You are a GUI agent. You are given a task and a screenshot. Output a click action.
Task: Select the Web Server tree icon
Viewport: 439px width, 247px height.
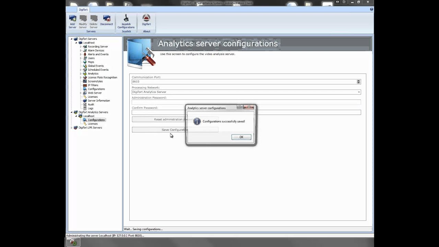point(85,93)
